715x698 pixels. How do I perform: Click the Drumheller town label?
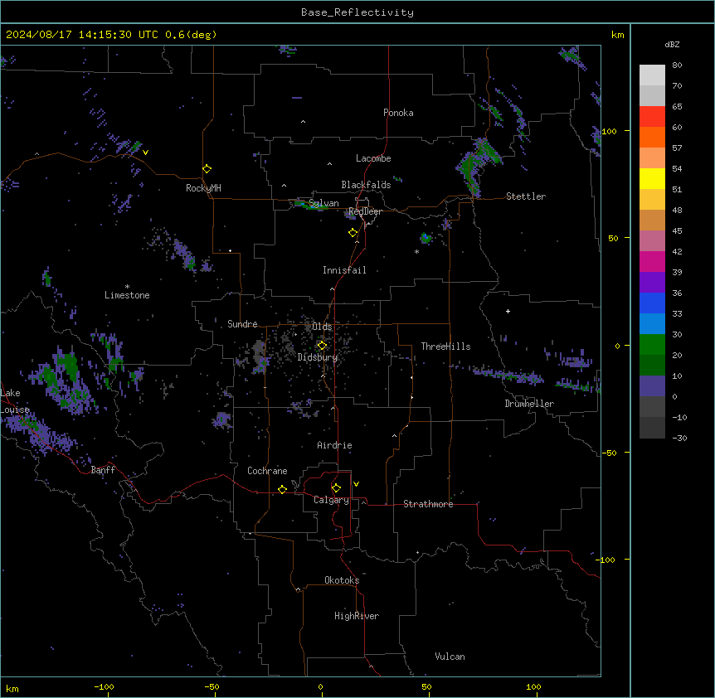(529, 405)
